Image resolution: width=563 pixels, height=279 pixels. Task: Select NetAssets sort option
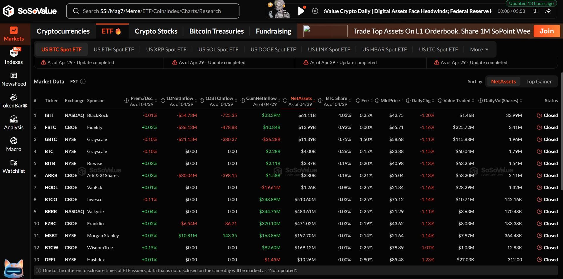[503, 82]
